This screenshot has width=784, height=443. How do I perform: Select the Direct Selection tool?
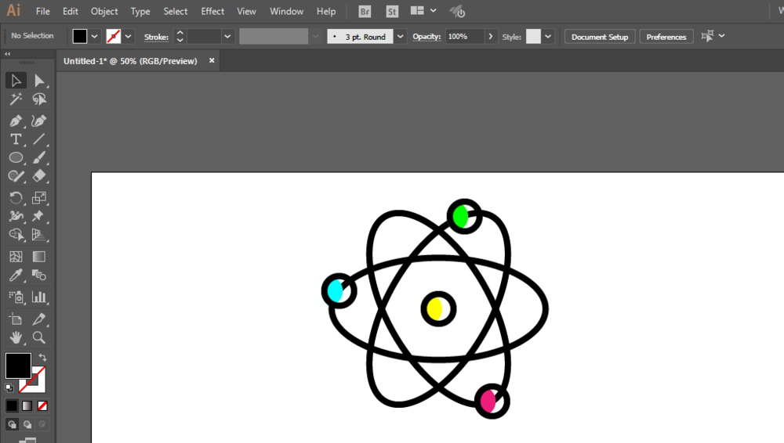[39, 81]
